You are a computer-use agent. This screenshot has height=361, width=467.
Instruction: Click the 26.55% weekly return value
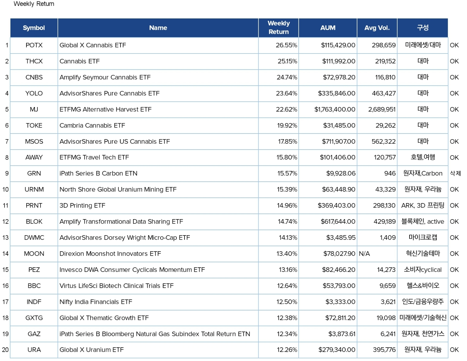pos(286,45)
